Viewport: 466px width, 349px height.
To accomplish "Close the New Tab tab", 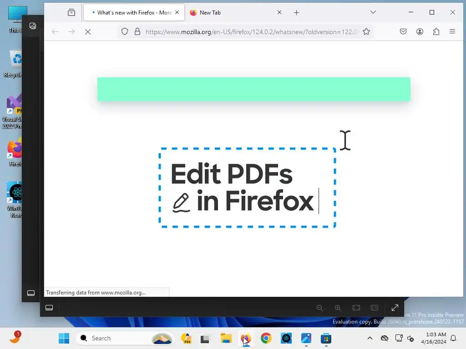I will (x=279, y=12).
